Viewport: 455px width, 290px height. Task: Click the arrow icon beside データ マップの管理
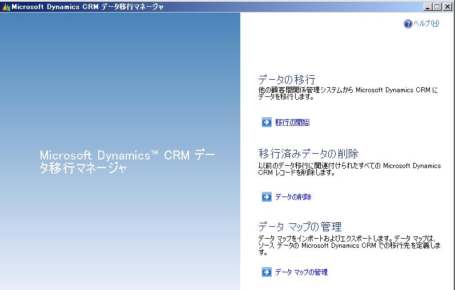point(267,272)
